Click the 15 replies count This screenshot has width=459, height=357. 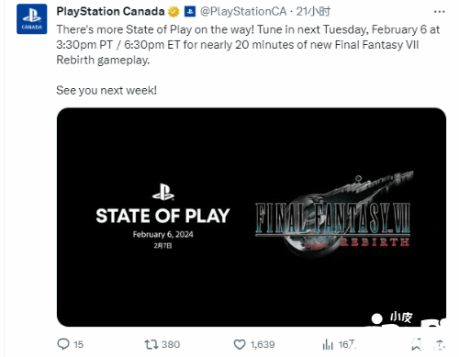(79, 344)
